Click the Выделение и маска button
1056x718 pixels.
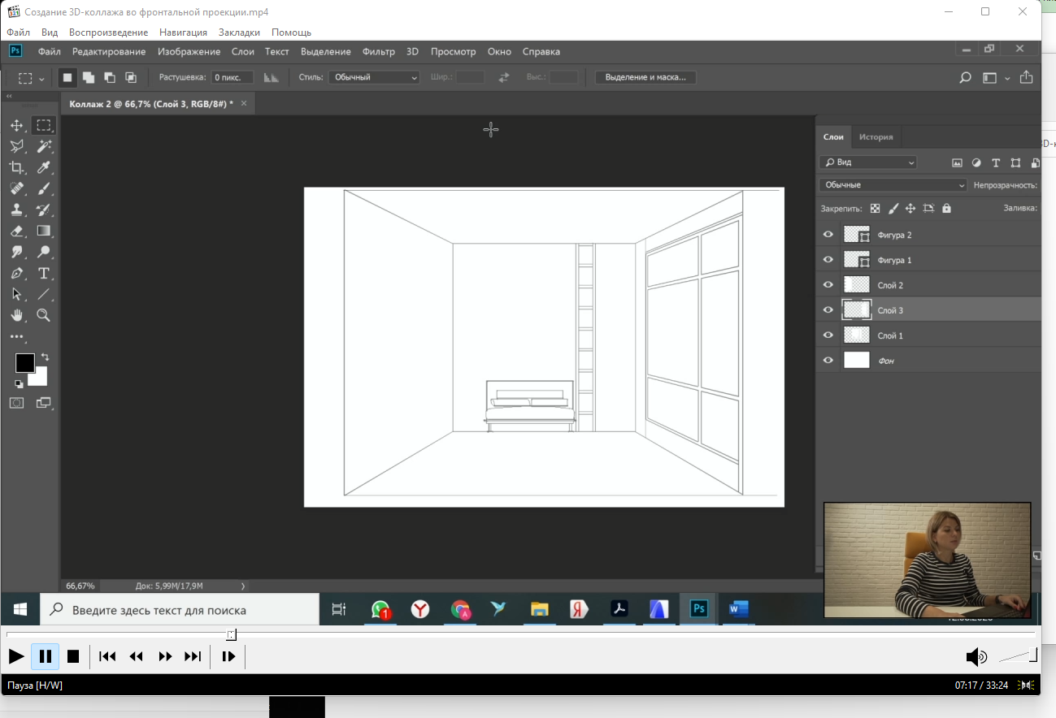pyautogui.click(x=645, y=77)
